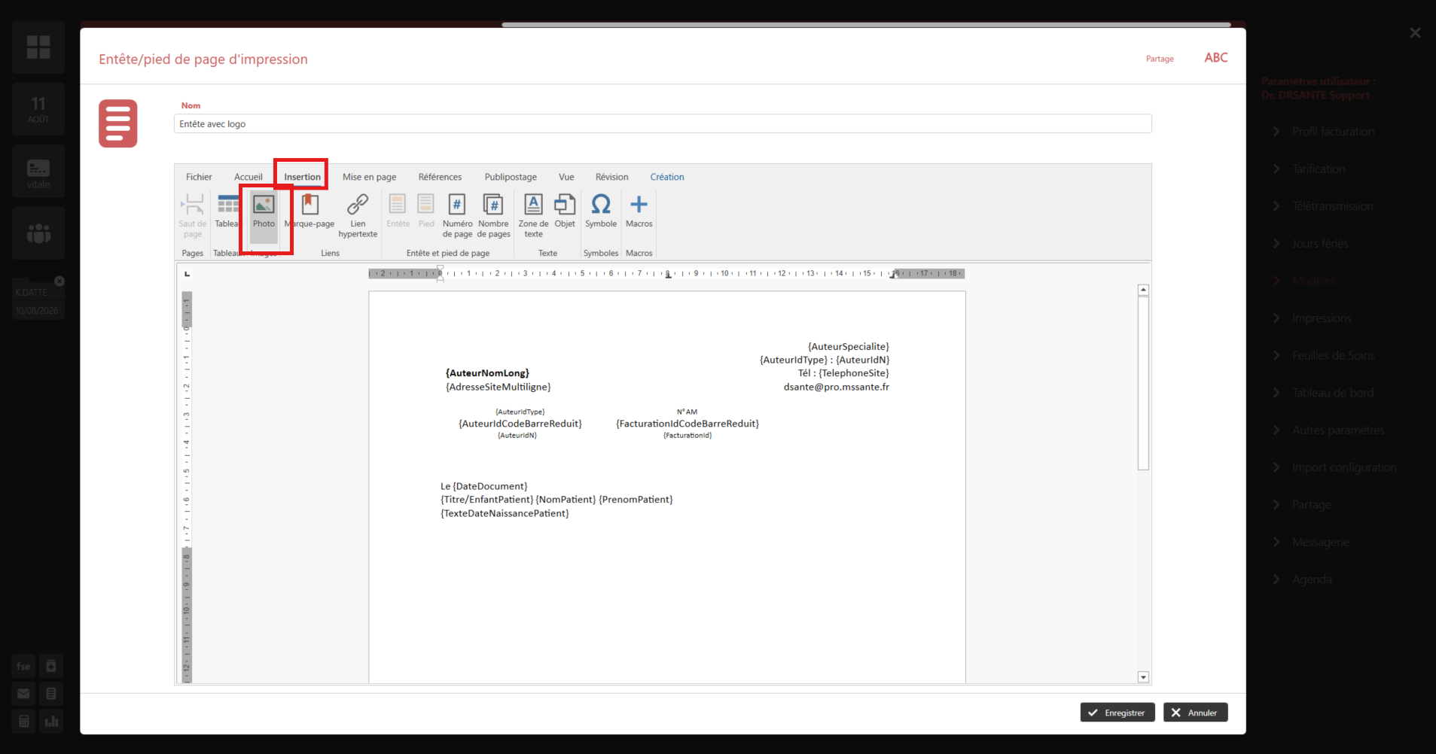This screenshot has height=754, width=1436.
Task: Click the vitale card sidebar icon
Action: [38, 172]
